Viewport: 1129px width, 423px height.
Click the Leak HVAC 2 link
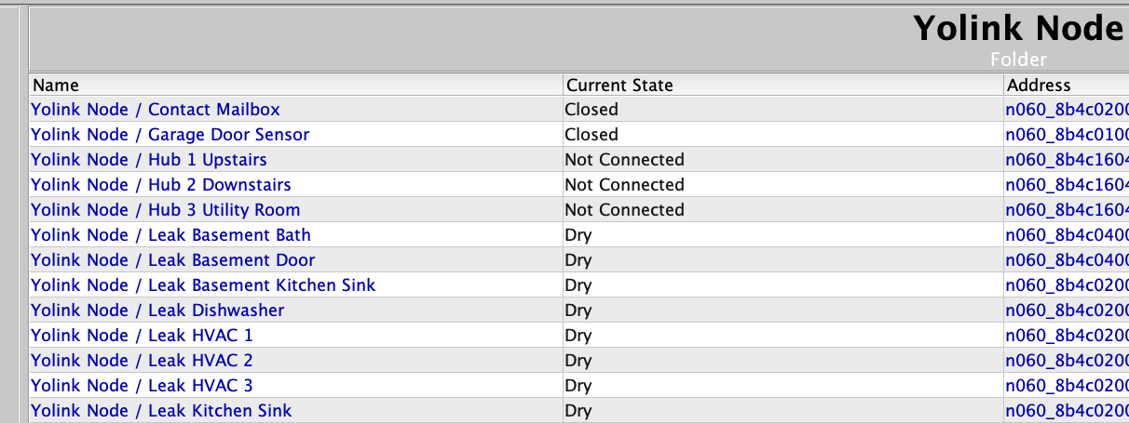(x=142, y=361)
